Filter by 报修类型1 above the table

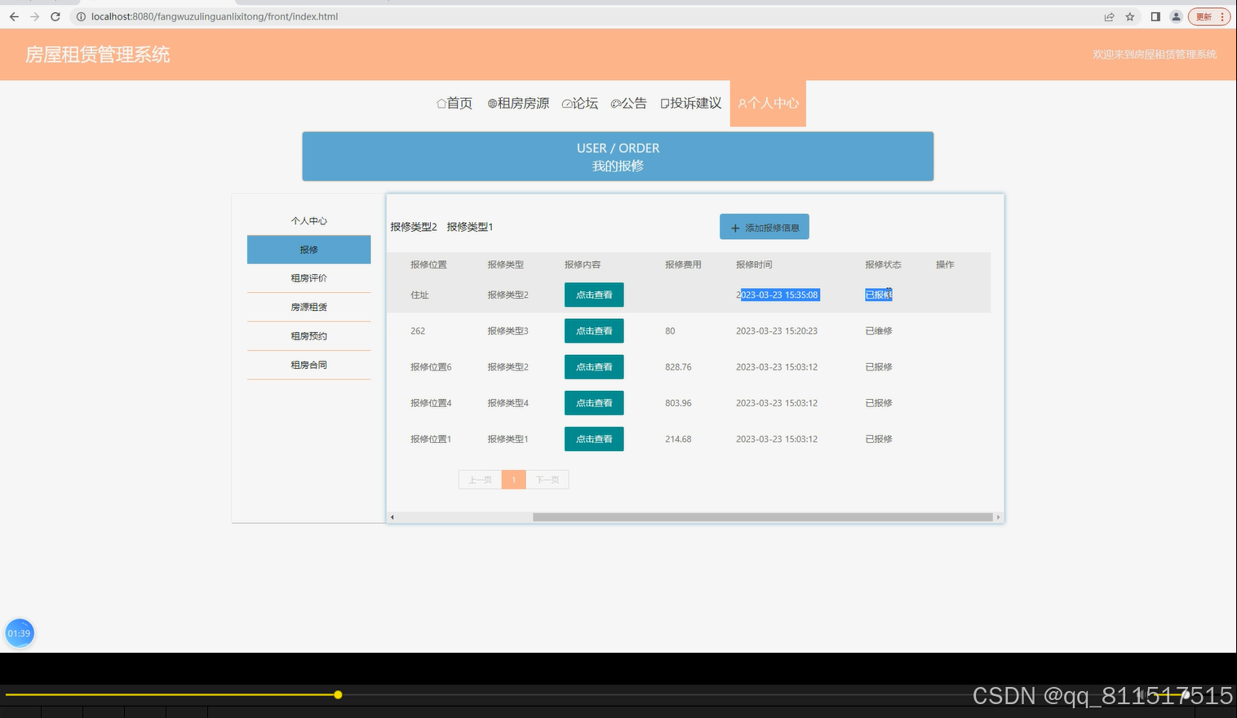470,227
